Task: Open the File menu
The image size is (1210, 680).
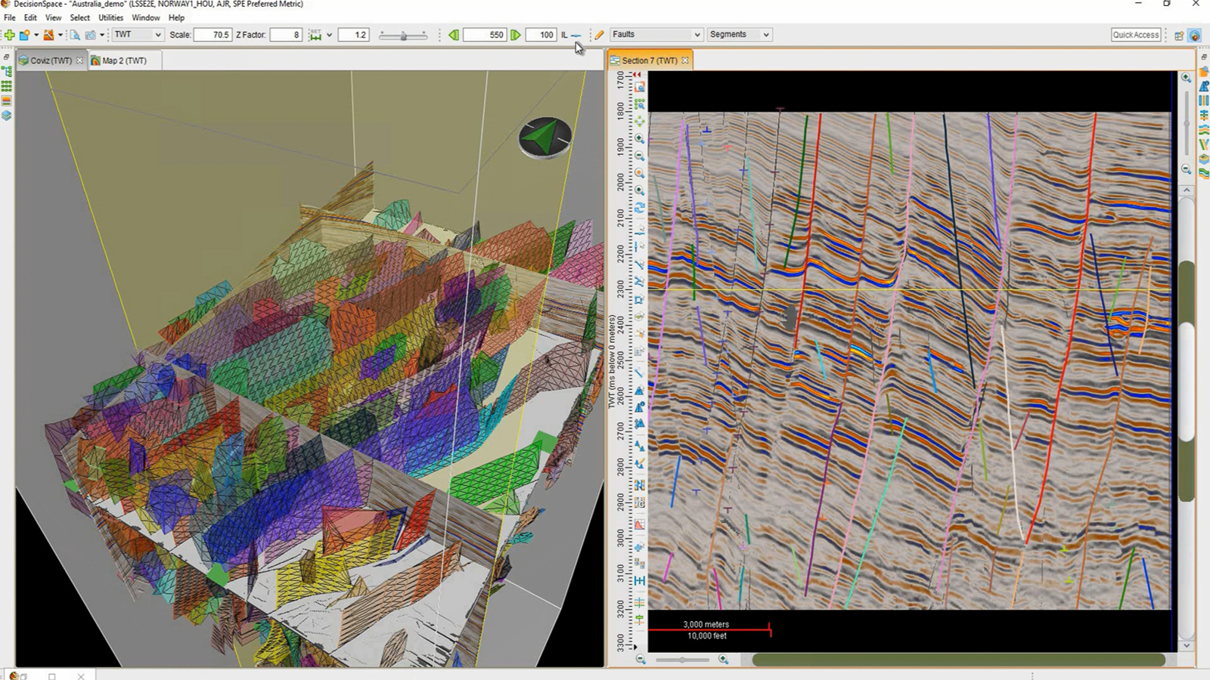Action: (10, 17)
